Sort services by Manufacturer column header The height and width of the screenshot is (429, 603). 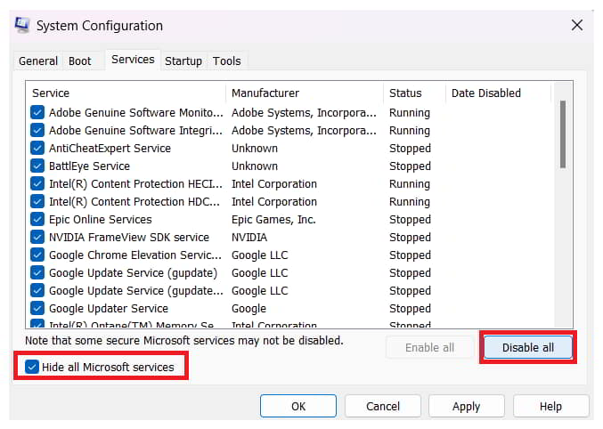(x=265, y=93)
